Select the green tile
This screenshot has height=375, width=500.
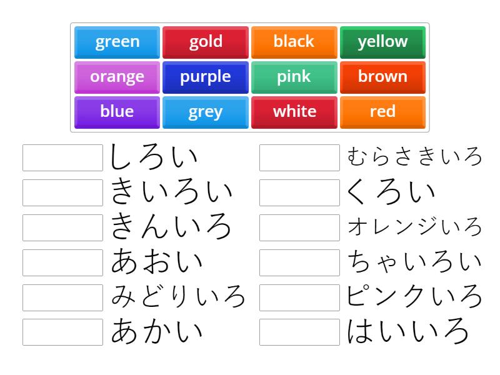pos(116,42)
